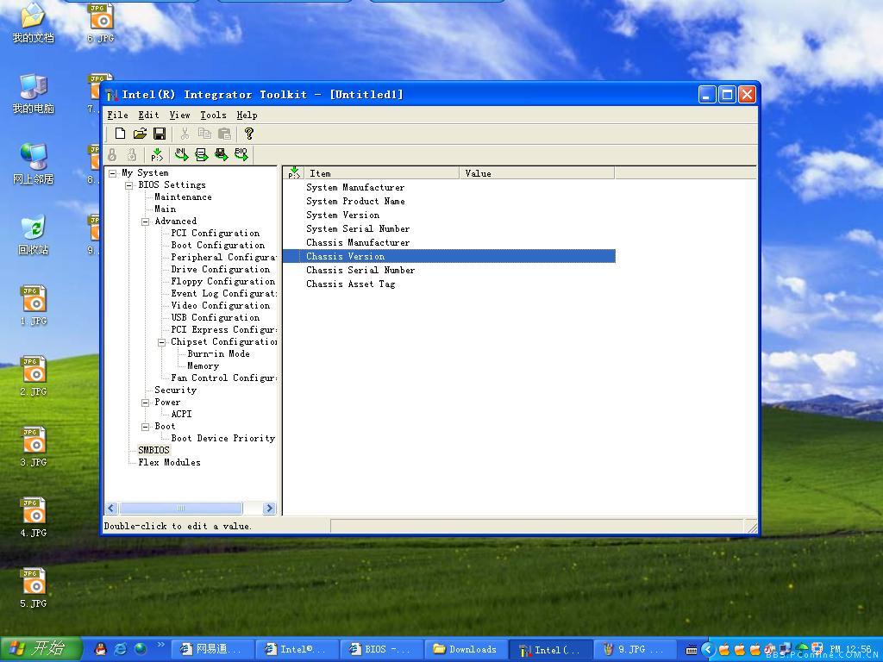Click the document list with green arrow icon

[201, 154]
